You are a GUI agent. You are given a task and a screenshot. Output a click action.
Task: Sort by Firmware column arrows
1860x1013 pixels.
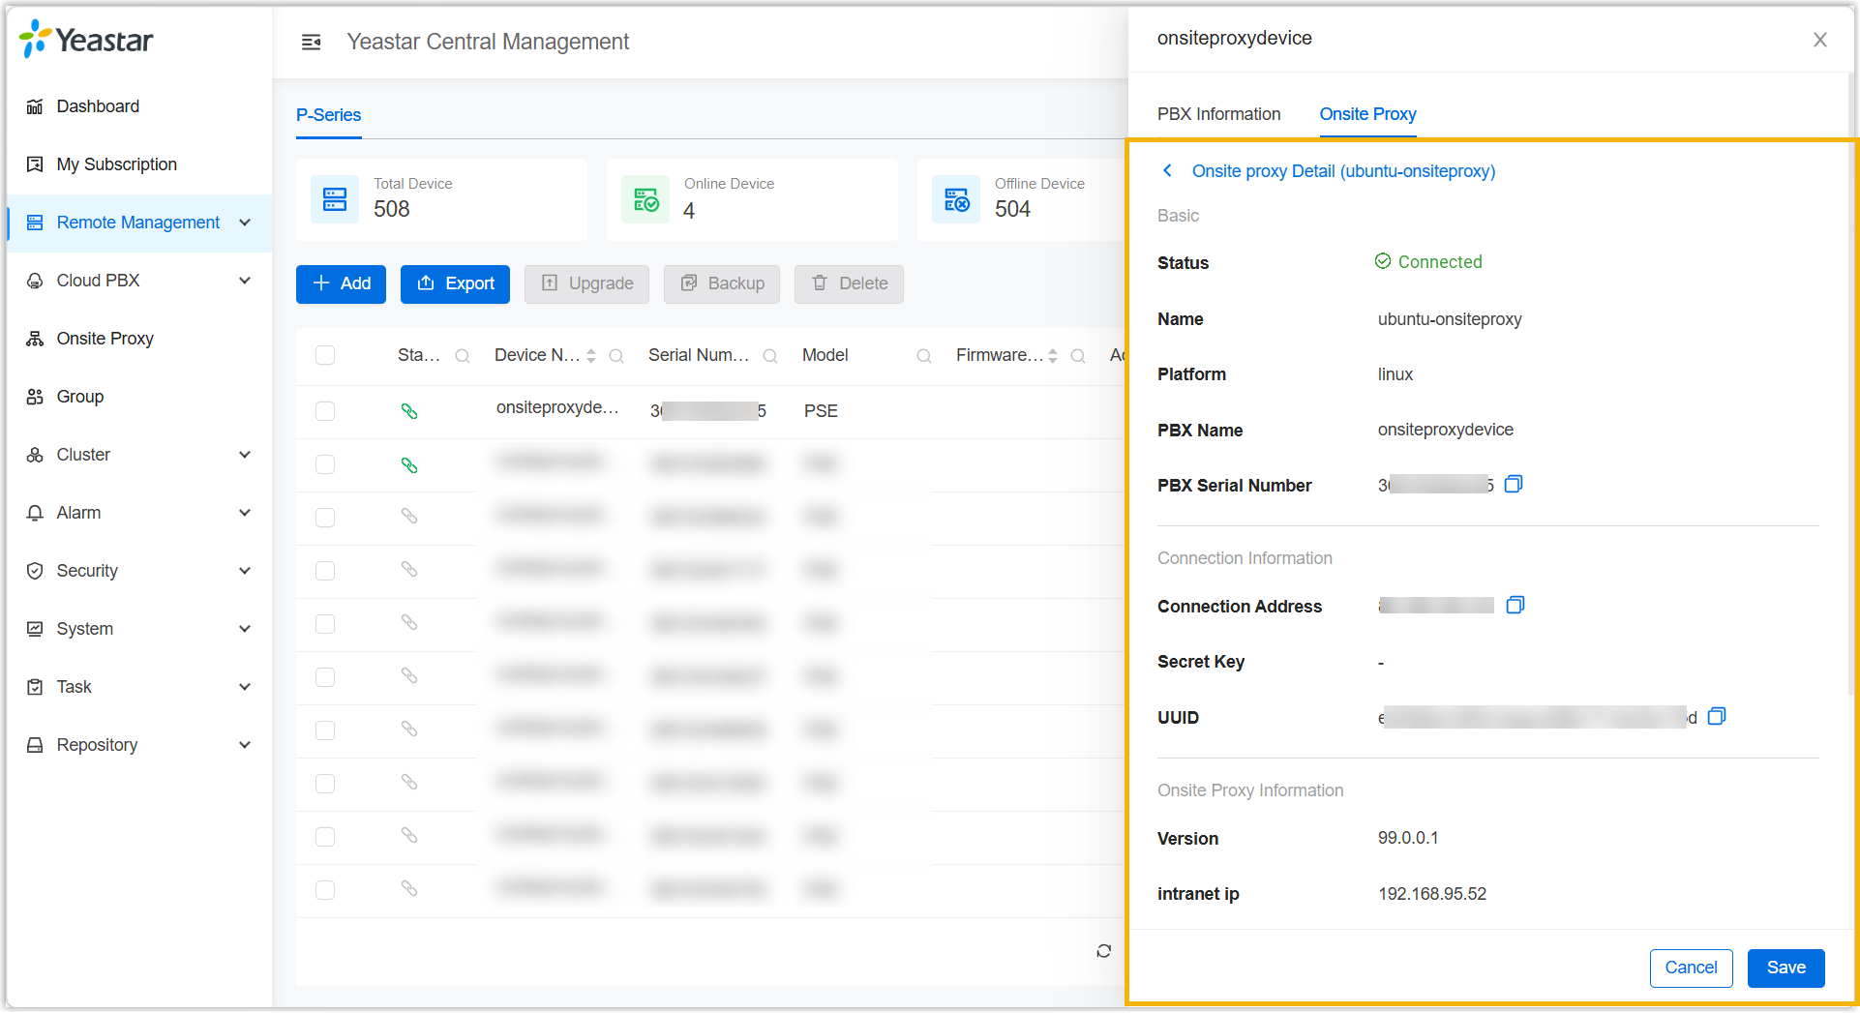(x=1053, y=356)
